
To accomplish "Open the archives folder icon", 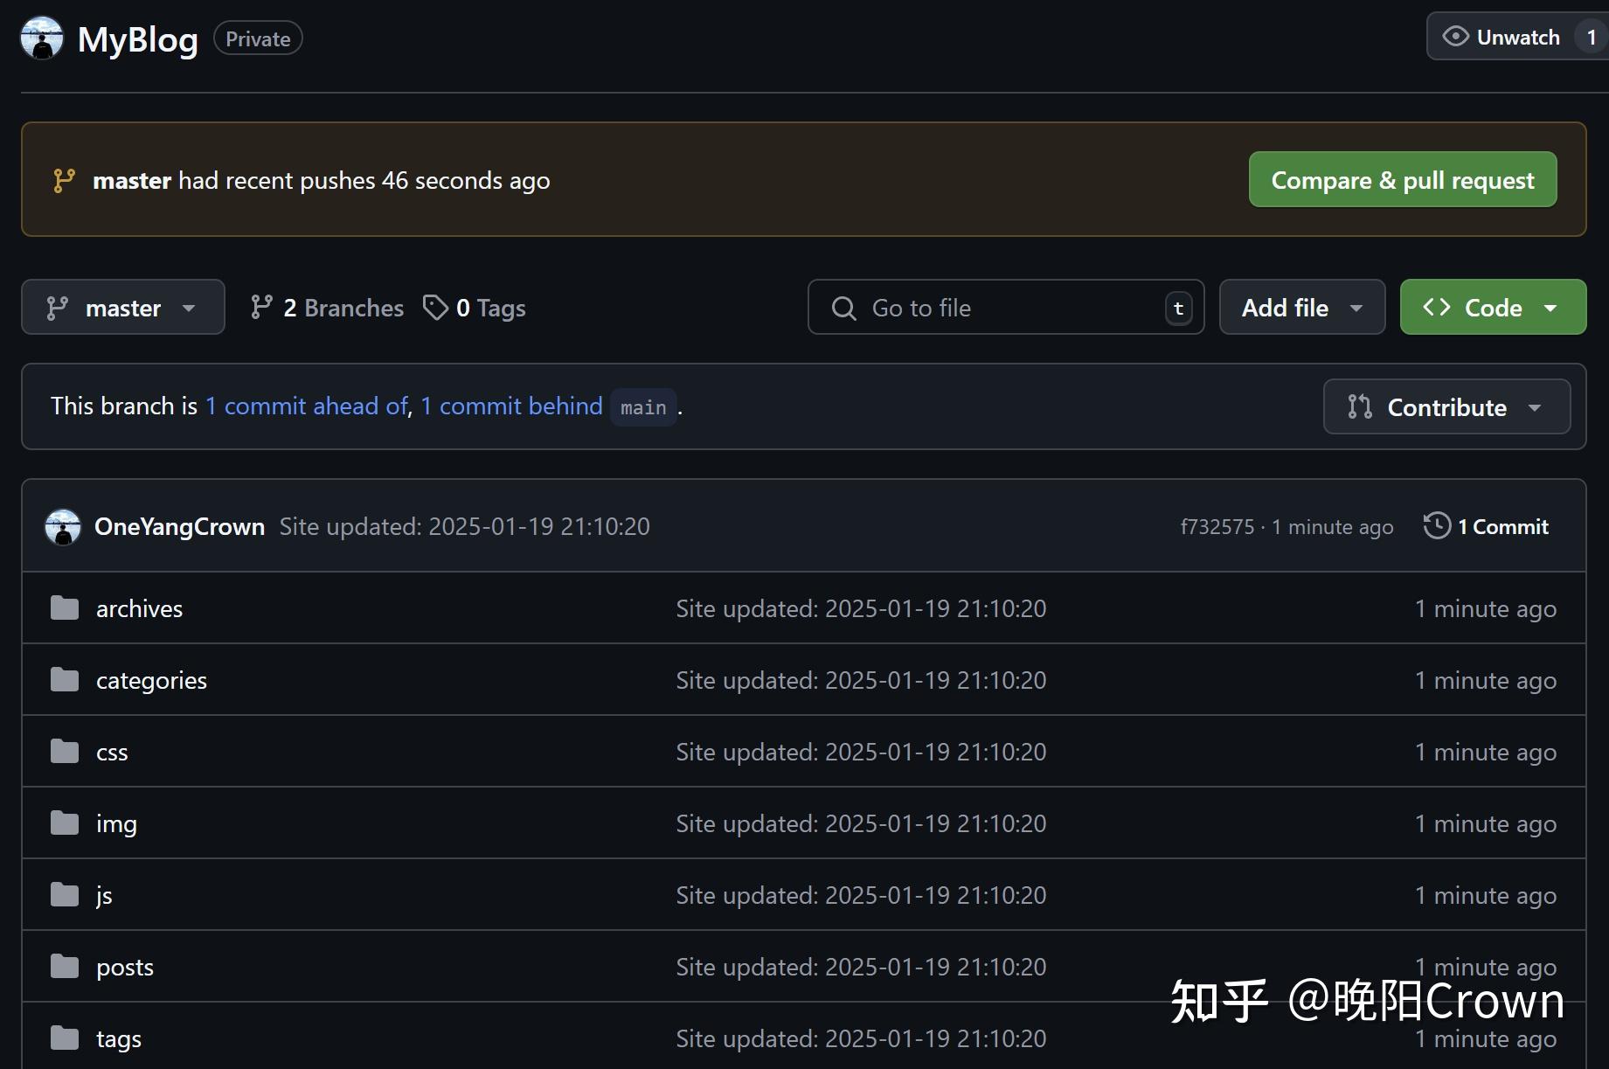I will point(65,608).
